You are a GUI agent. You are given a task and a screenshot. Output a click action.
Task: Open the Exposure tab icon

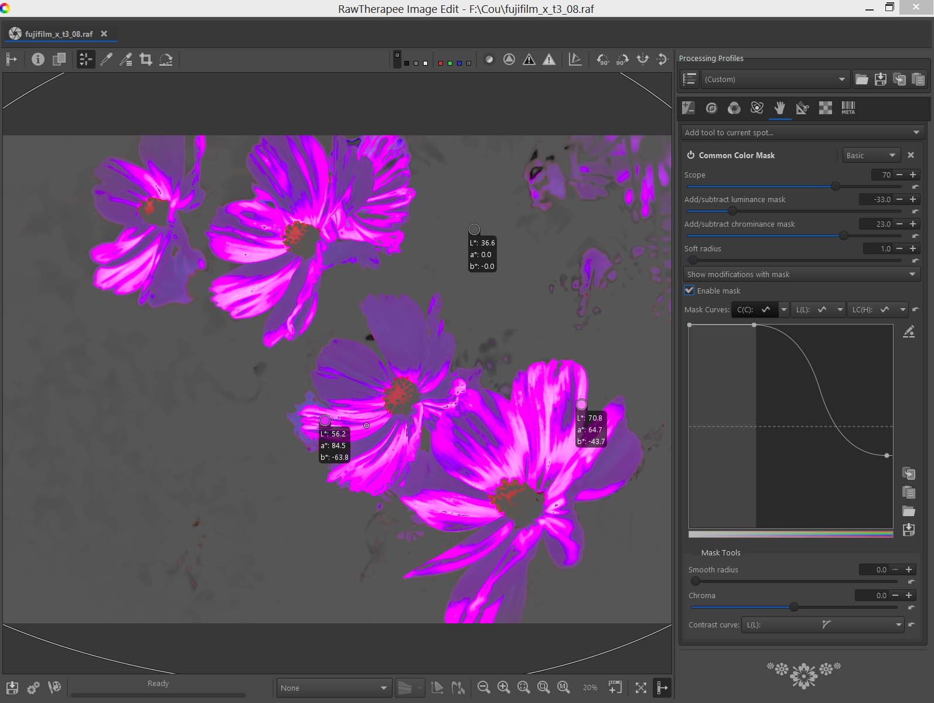point(688,108)
